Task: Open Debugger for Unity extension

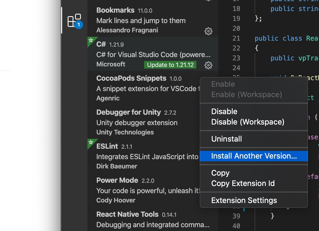Action: [144, 122]
